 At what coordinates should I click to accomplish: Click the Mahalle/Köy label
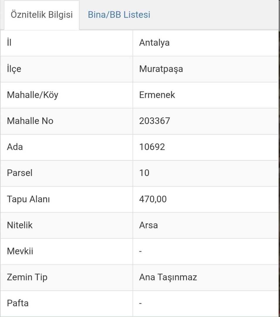pyautogui.click(x=33, y=95)
